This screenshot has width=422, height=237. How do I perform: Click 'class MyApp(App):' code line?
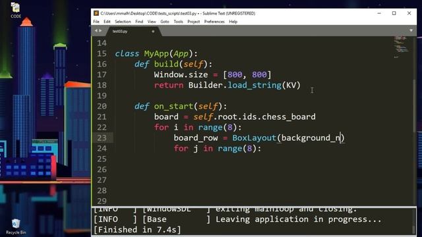click(x=156, y=53)
